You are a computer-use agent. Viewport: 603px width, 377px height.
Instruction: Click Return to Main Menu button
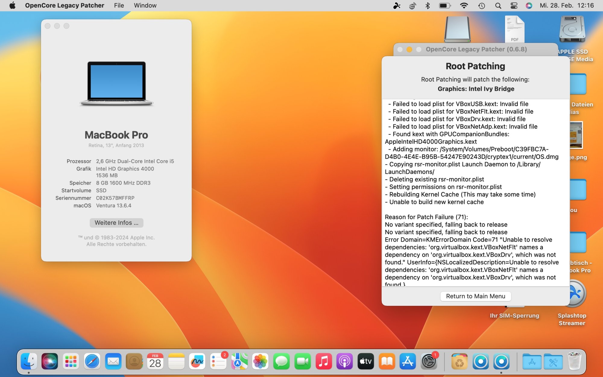coord(475,296)
